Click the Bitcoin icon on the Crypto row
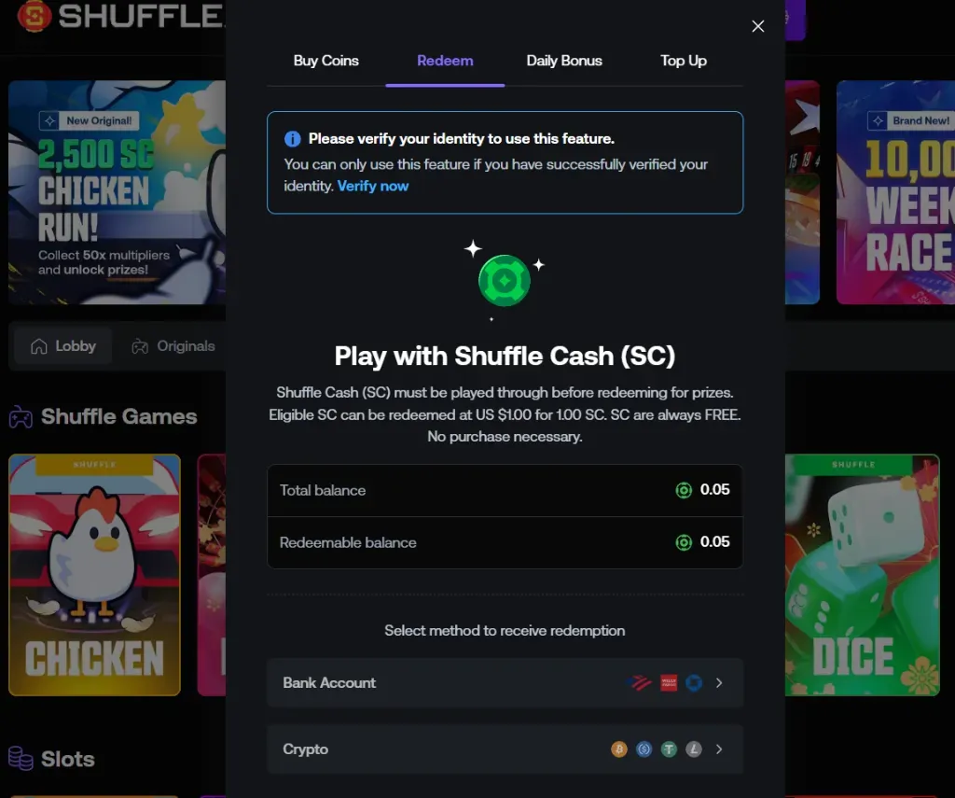 [618, 749]
